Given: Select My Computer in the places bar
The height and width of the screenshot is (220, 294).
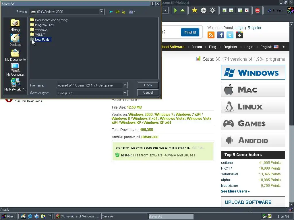Looking at the screenshot, I should pyautogui.click(x=15, y=70).
